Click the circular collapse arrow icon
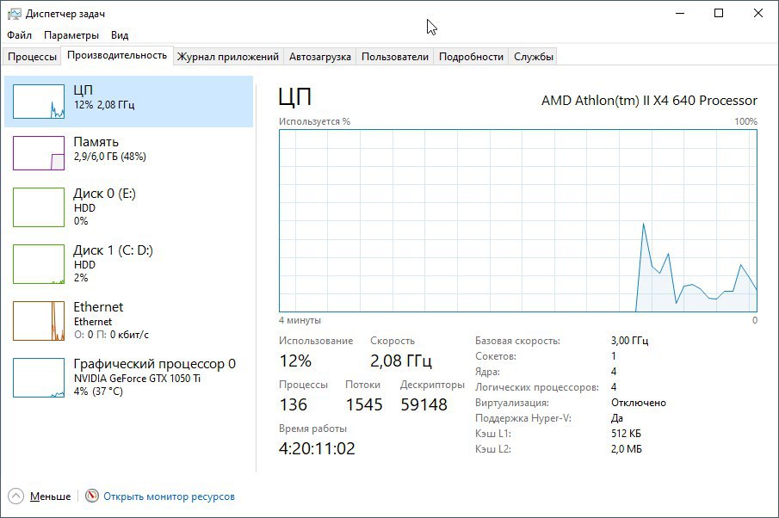Viewport: 779px width, 518px height. pyautogui.click(x=15, y=496)
